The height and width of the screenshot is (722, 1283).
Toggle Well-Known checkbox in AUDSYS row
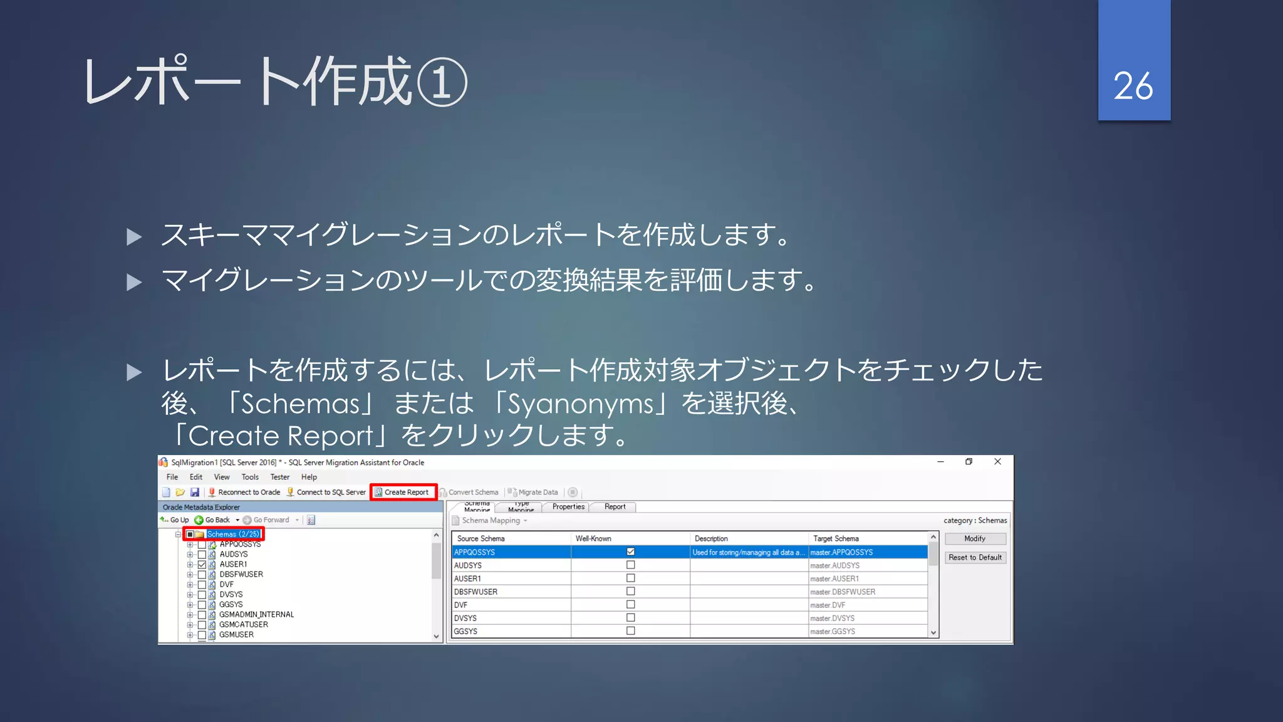click(630, 565)
